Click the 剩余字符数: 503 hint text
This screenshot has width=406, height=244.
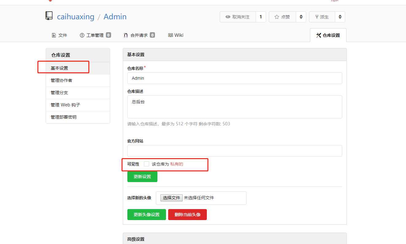[214, 124]
